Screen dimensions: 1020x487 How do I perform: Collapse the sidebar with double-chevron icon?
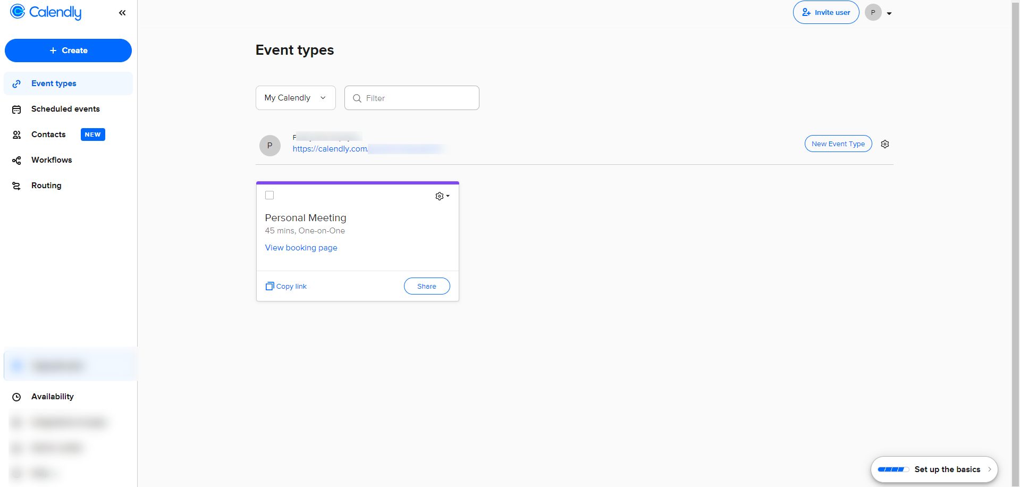[x=122, y=13]
